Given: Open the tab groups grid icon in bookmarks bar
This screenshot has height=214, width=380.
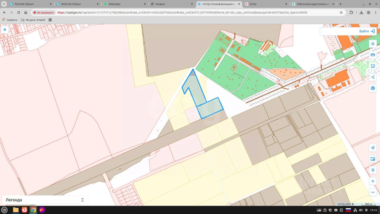Looking at the screenshot, I should pos(50,20).
